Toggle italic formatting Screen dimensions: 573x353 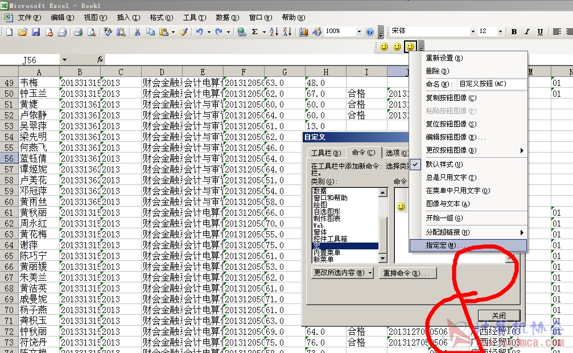[x=527, y=32]
